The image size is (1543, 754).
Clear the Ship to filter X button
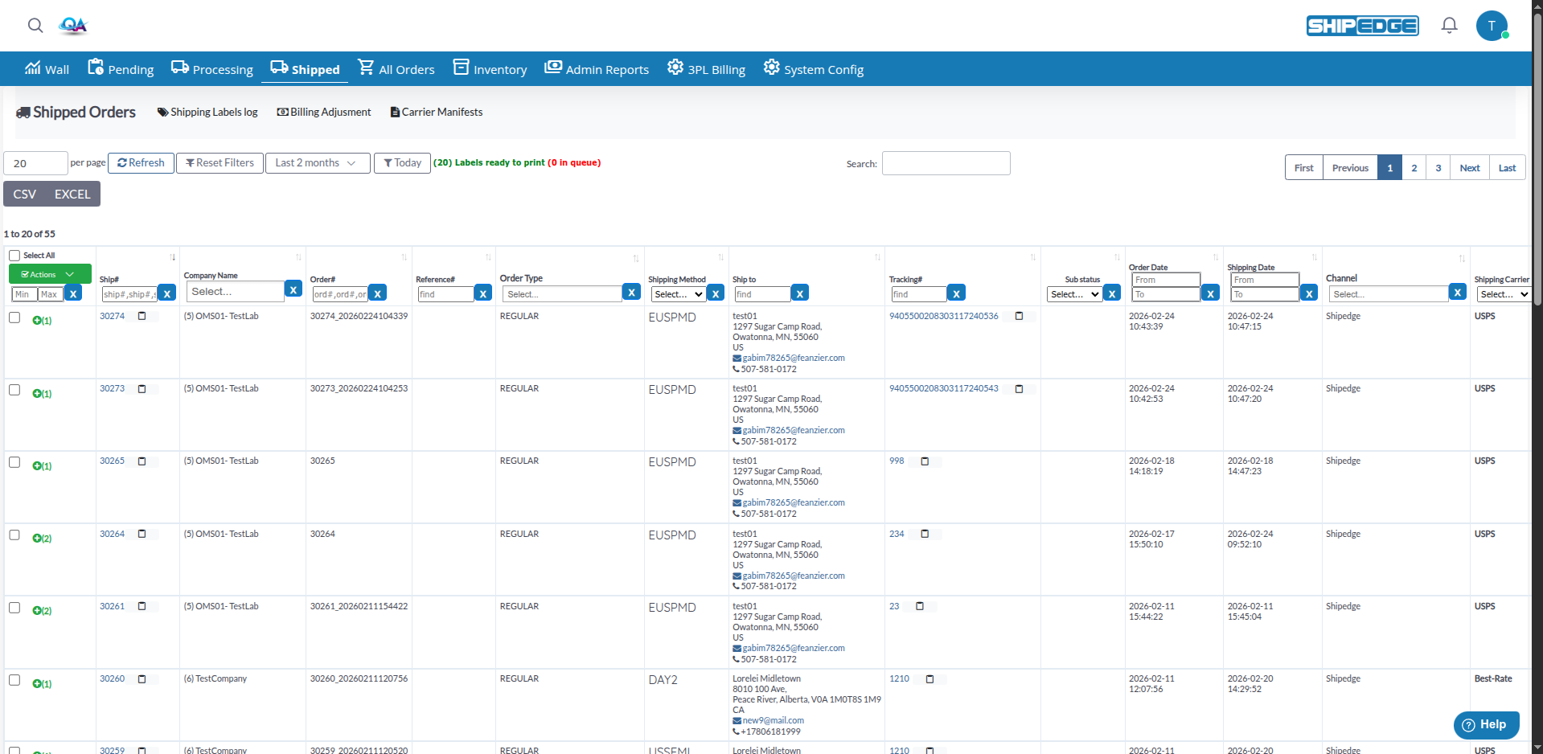click(x=800, y=293)
